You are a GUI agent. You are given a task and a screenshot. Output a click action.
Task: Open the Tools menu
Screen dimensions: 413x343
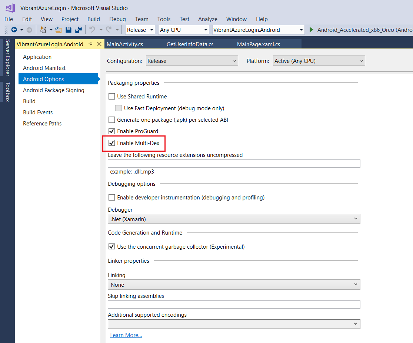(164, 19)
